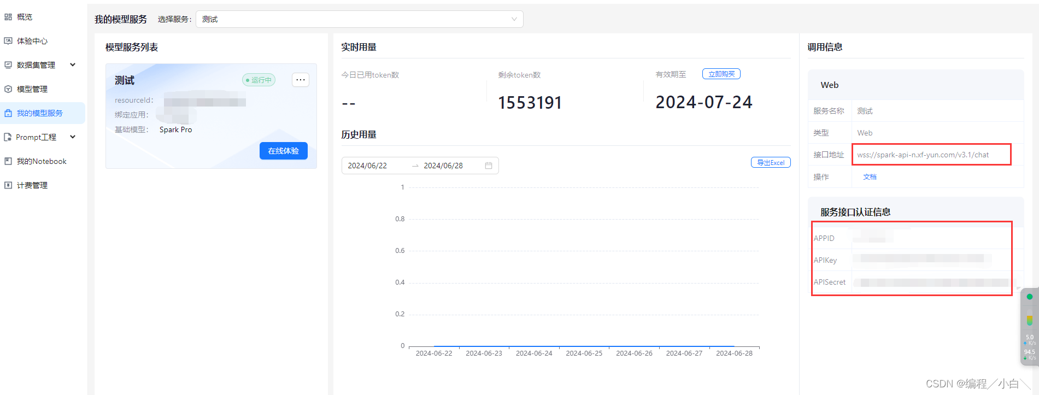The image size is (1039, 395).
Task: Click the wss://spark-api-n.xf-yun.com/v3.1/chat address
Action: point(923,155)
